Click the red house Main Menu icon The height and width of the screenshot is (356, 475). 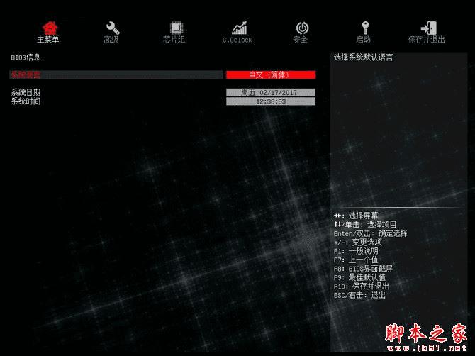click(50, 28)
